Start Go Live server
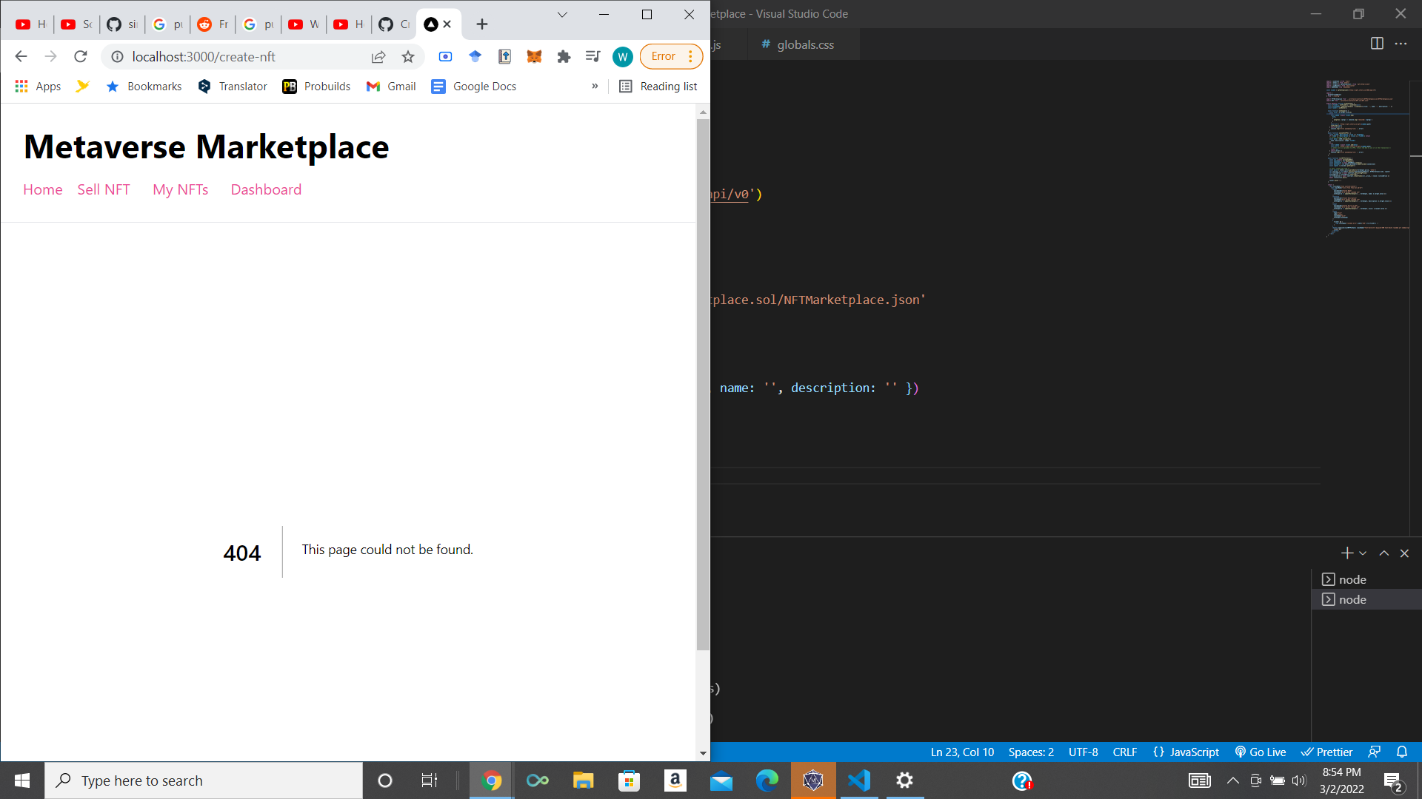This screenshot has width=1422, height=799. pyautogui.click(x=1261, y=752)
